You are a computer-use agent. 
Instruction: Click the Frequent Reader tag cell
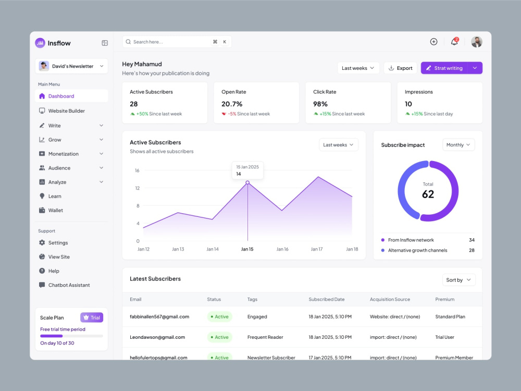pyautogui.click(x=265, y=337)
